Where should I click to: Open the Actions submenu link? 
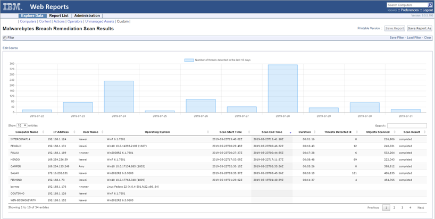point(59,21)
